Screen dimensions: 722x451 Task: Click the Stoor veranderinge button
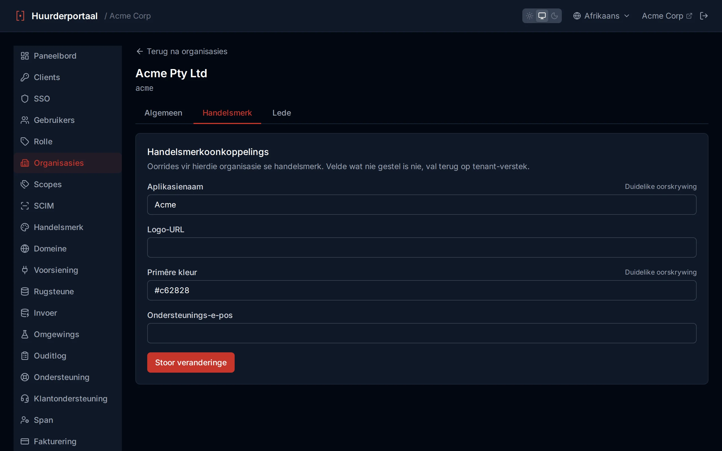(191, 362)
